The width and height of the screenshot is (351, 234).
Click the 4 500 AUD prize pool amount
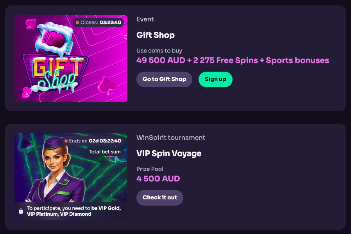click(x=158, y=178)
